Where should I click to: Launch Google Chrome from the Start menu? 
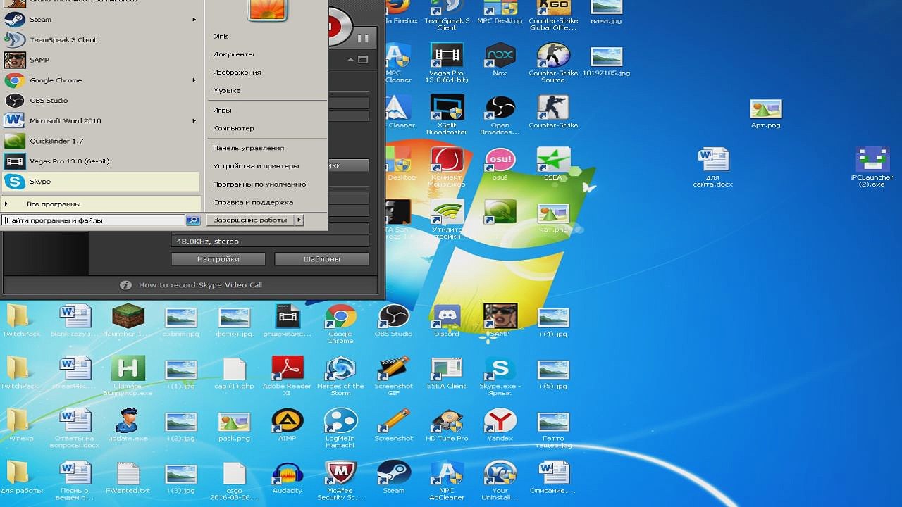[x=101, y=80]
